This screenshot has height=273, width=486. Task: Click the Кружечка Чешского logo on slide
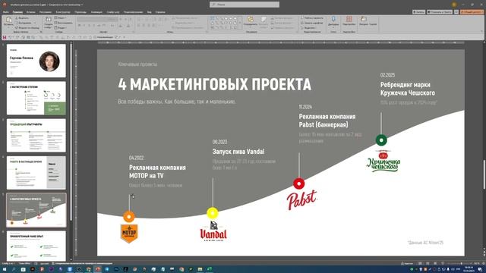click(x=383, y=161)
